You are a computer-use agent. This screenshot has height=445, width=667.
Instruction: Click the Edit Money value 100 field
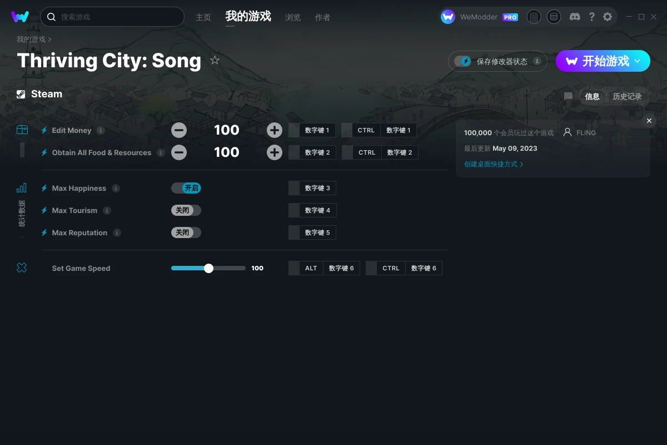[x=227, y=130]
